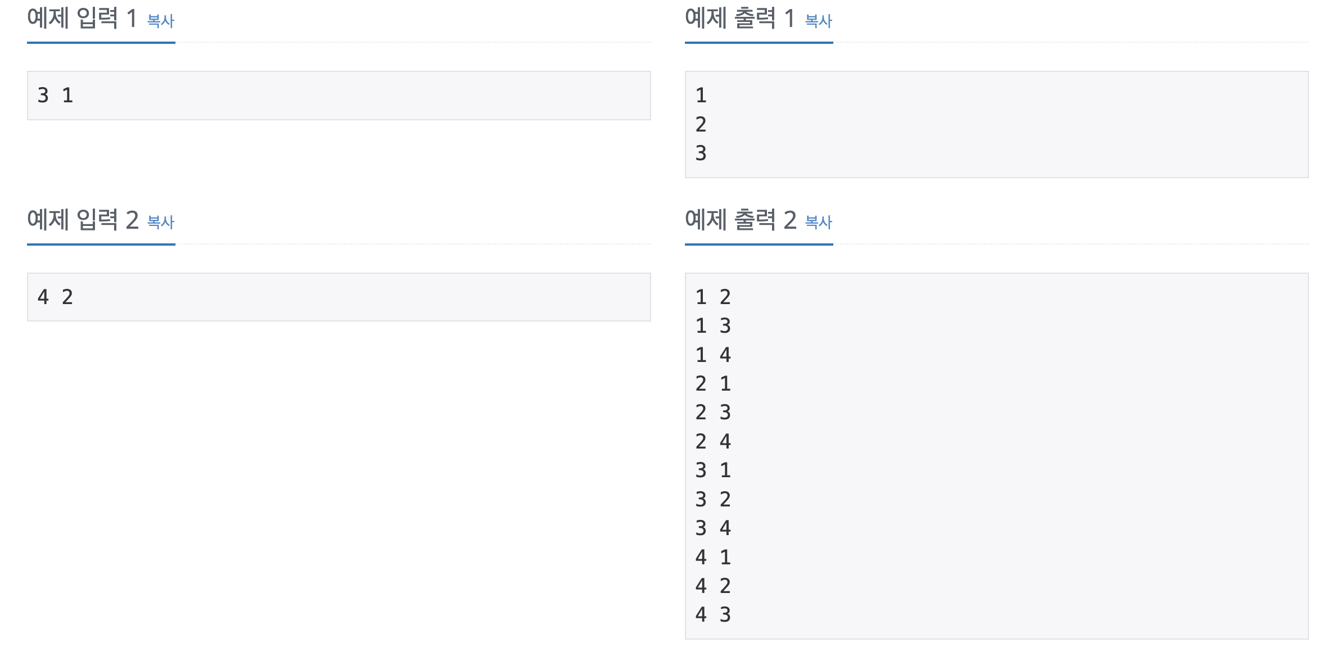
Task: Click the line '2 3' in sample output 2
Action: pos(713,413)
